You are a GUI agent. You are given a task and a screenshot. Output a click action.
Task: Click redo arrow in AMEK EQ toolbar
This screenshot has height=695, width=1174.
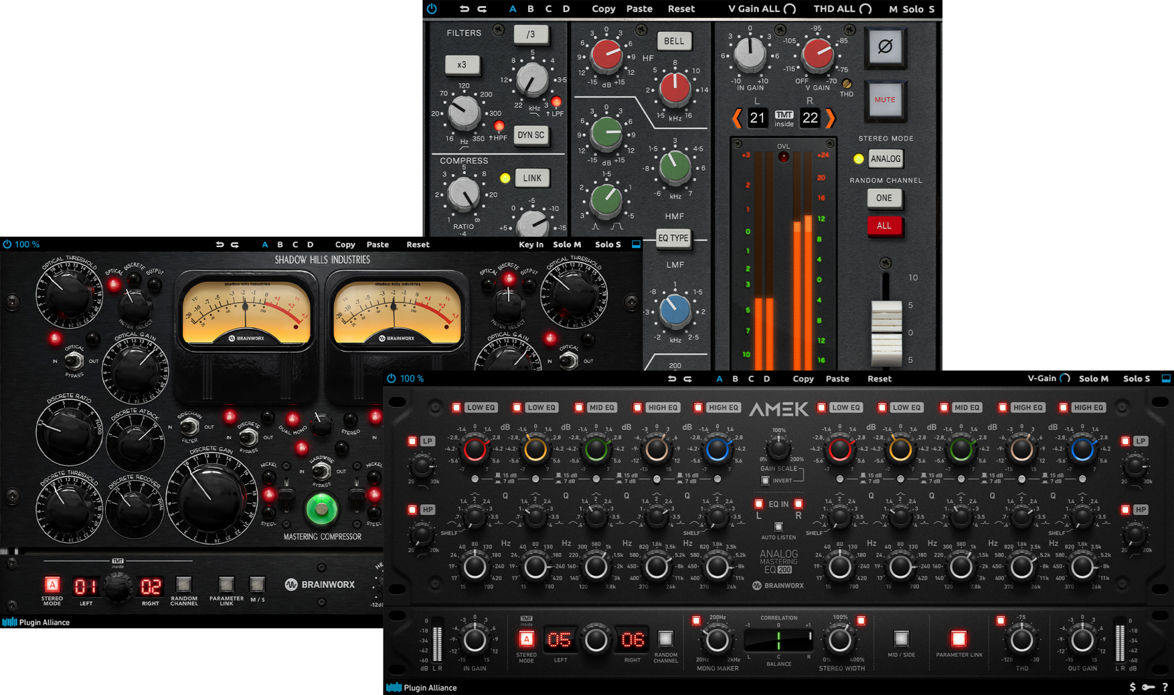pyautogui.click(x=687, y=379)
